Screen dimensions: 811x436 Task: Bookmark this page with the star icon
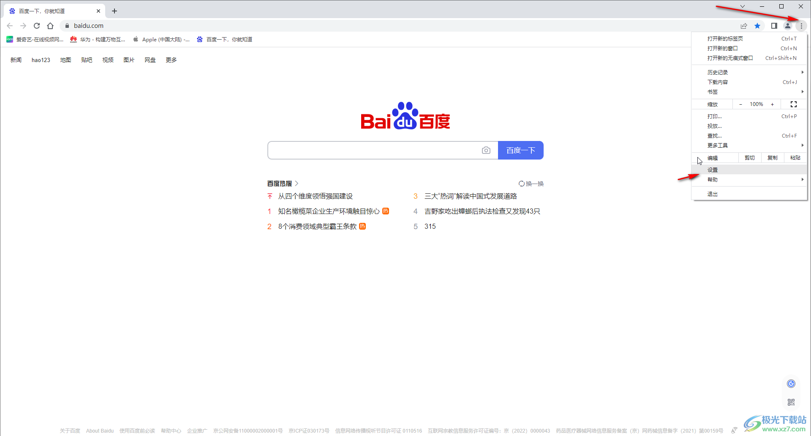click(x=757, y=26)
